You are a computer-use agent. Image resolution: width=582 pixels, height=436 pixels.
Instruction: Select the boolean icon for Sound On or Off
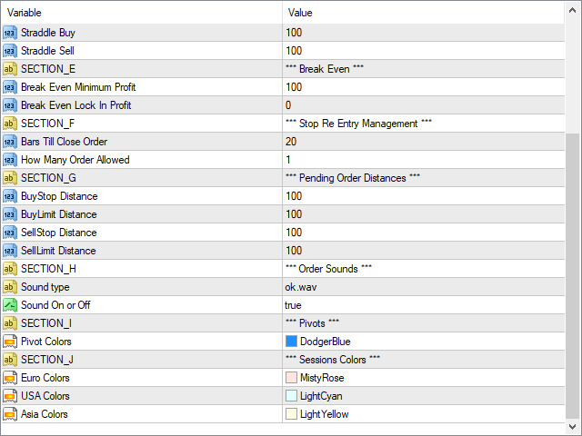[x=10, y=305]
